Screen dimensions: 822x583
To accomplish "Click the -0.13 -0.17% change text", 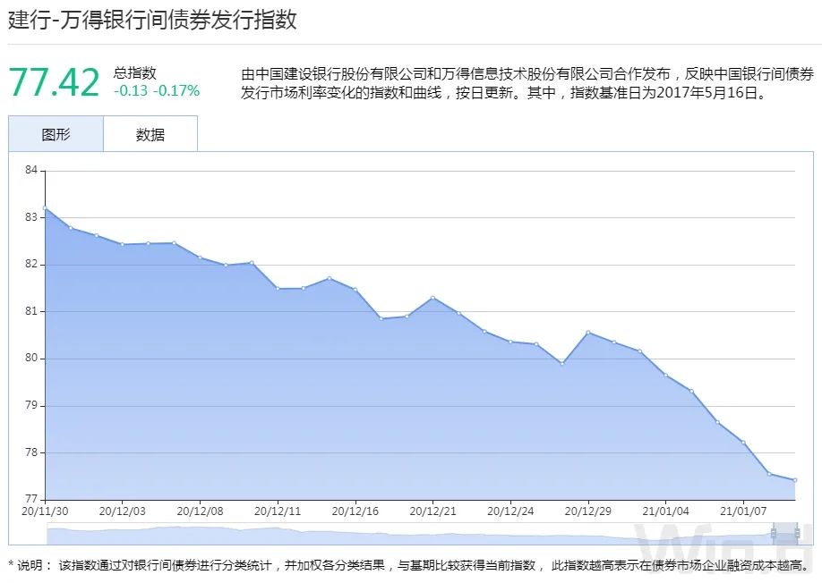I will click(157, 90).
